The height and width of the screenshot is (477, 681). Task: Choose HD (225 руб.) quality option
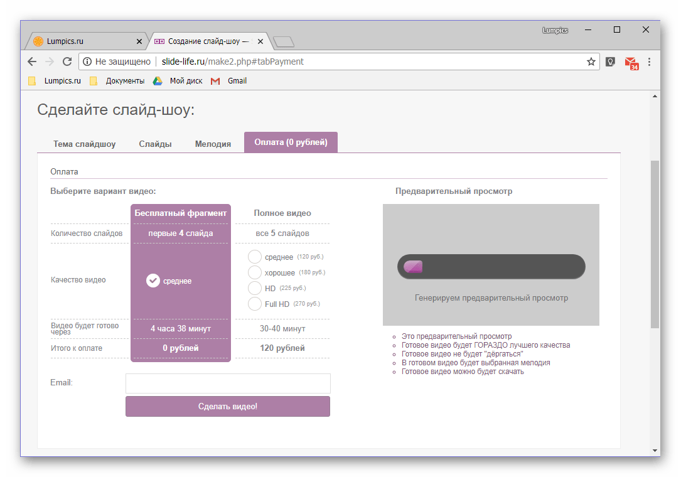pos(254,288)
